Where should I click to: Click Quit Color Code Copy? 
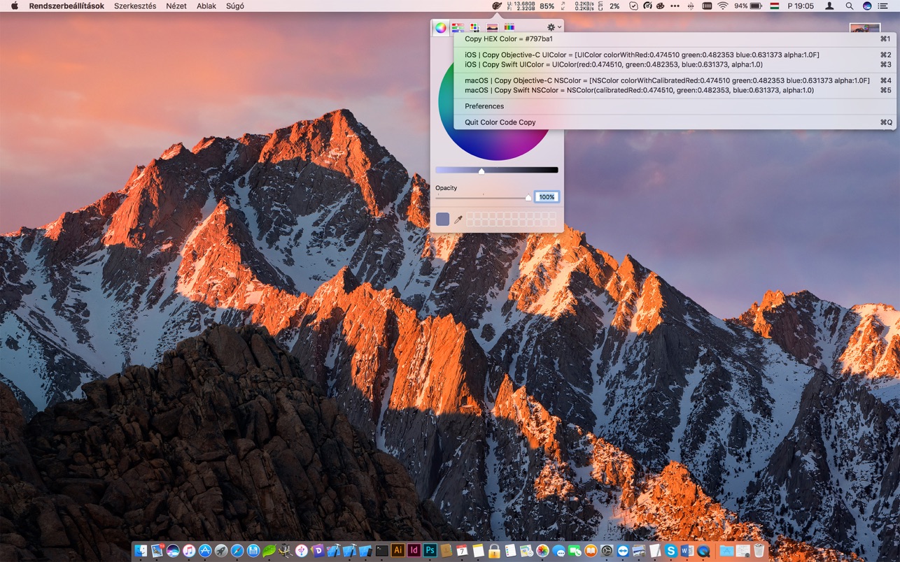point(500,122)
